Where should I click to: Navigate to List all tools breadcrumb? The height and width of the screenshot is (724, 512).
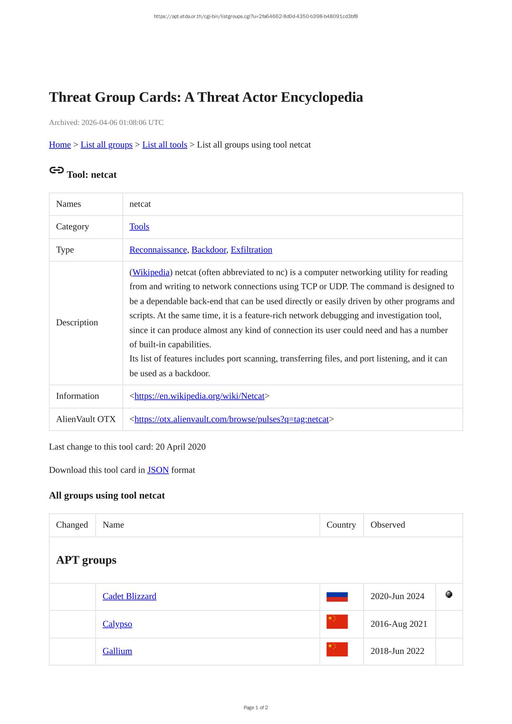pos(164,145)
